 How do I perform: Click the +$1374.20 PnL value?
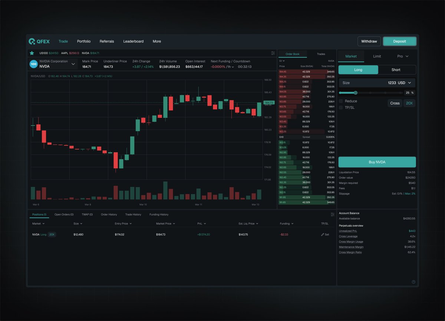pos(204,234)
